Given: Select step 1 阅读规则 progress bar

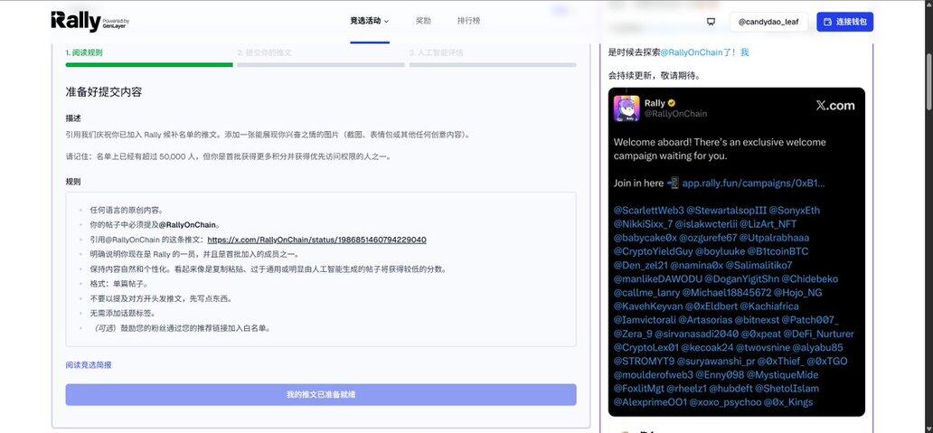Looking at the screenshot, I should [148, 64].
